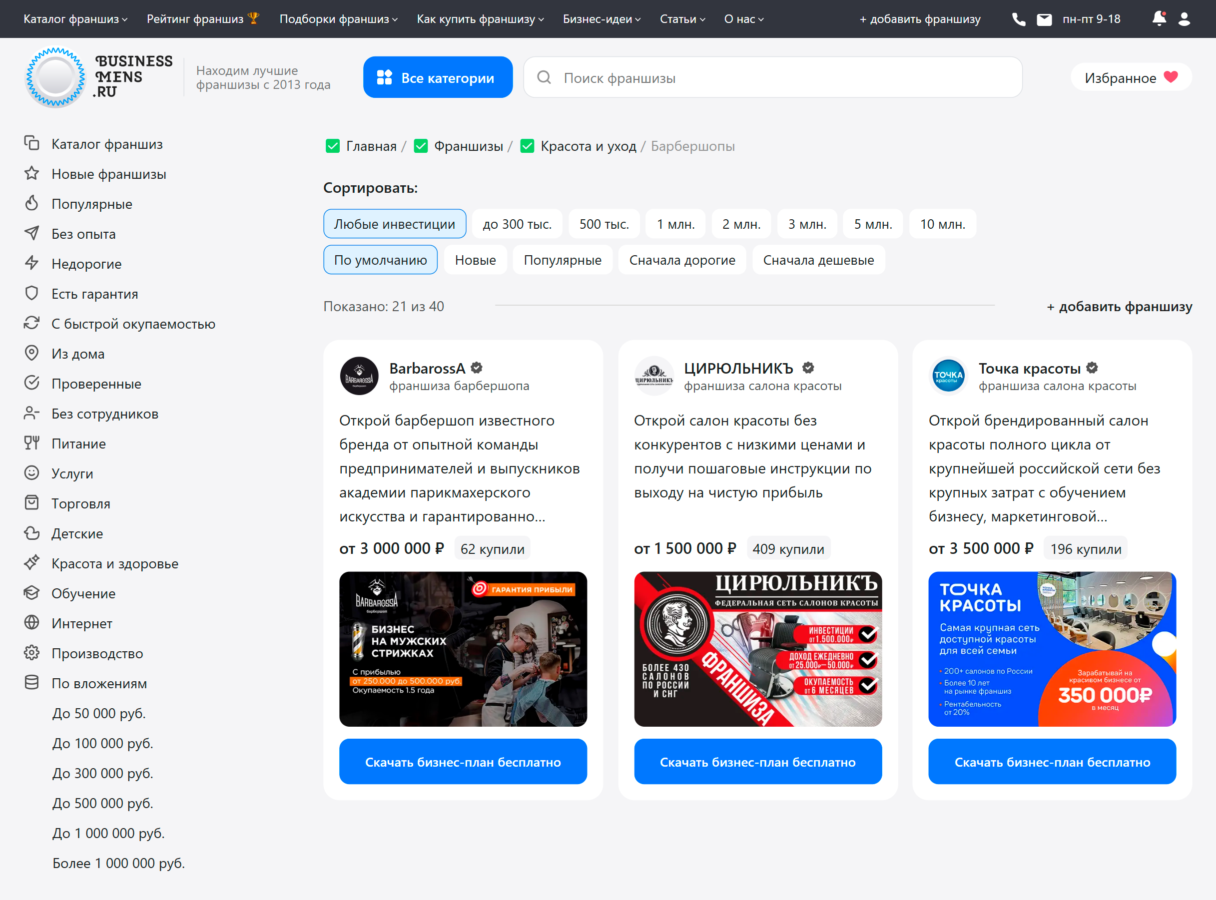Open the user profile icon
The height and width of the screenshot is (900, 1216).
[x=1184, y=19]
